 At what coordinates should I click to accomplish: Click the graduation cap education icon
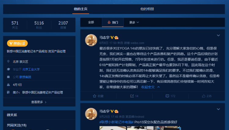tap(9, 69)
